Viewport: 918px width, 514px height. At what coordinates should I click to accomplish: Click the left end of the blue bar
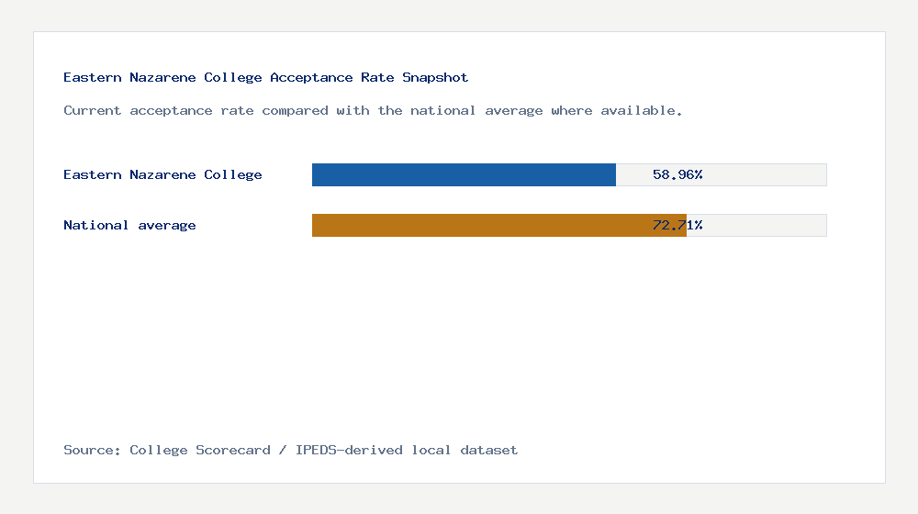317,174
